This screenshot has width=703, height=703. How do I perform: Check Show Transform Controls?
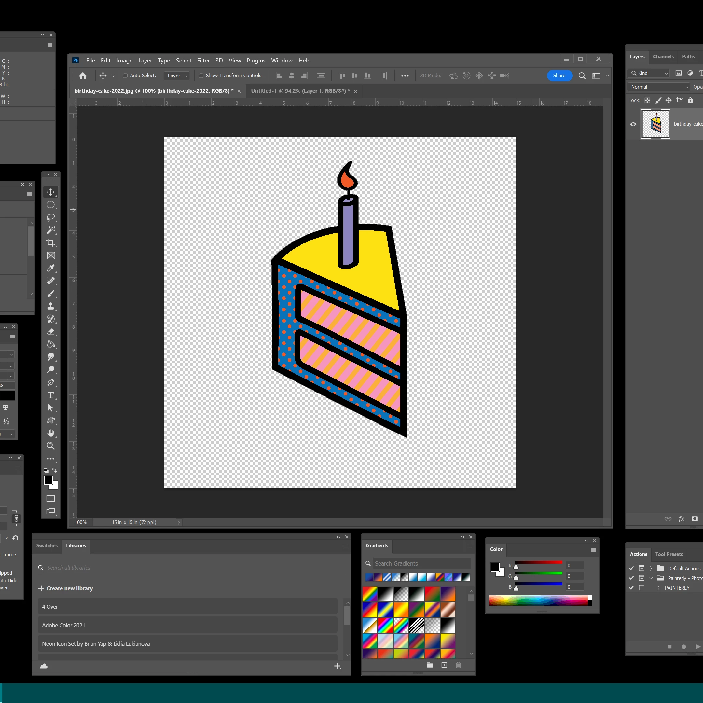201,76
